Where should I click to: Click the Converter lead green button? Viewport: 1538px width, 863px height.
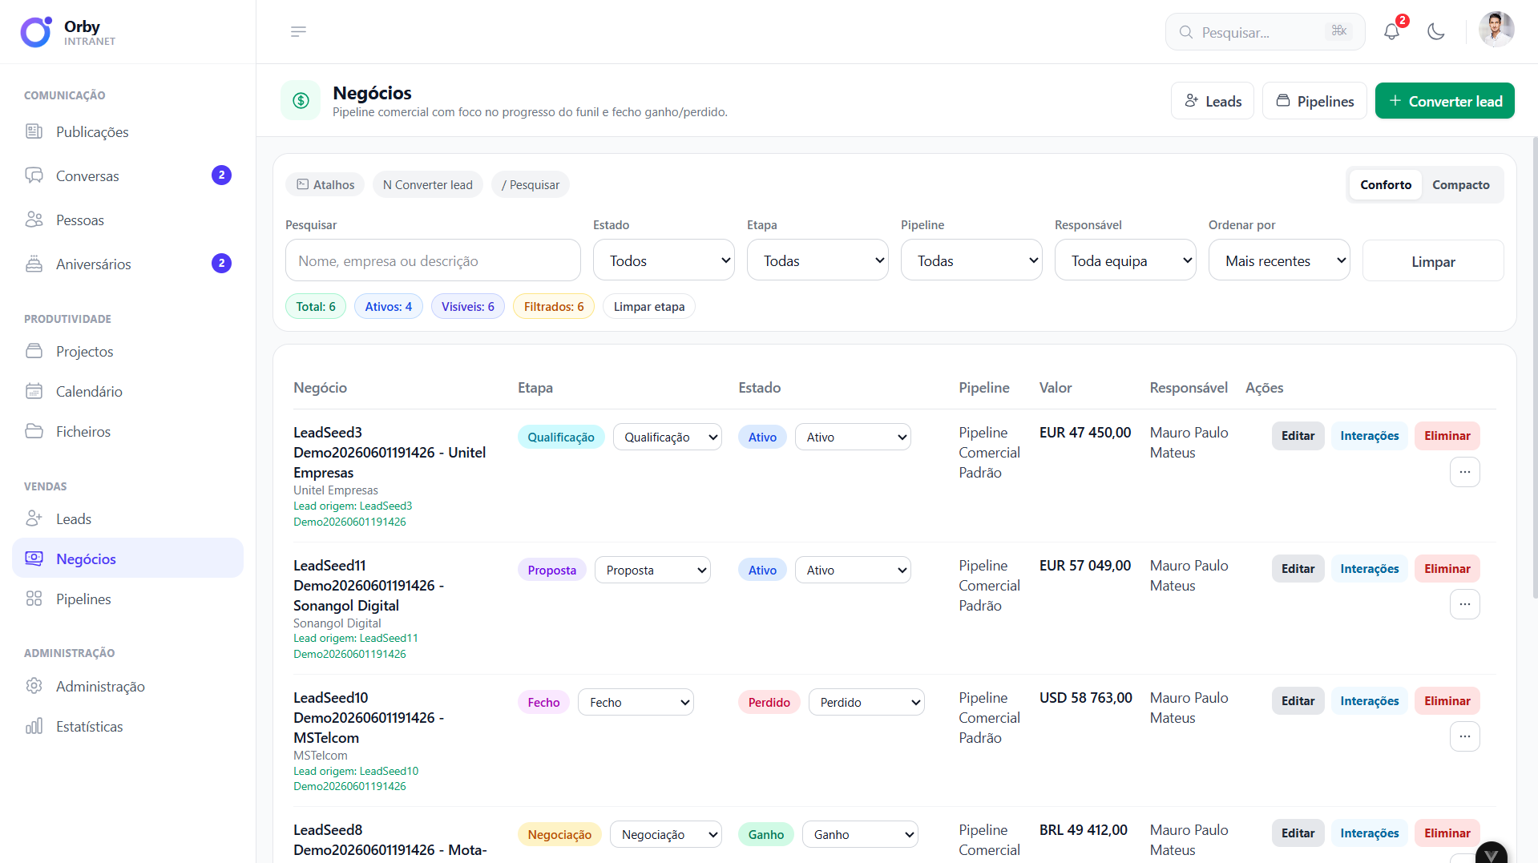(1444, 101)
